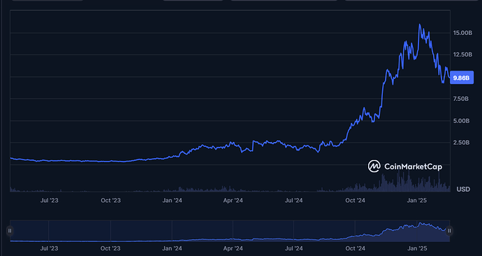
Task: Click Jul '24 label in bottom range navigator
Action: coord(294,248)
